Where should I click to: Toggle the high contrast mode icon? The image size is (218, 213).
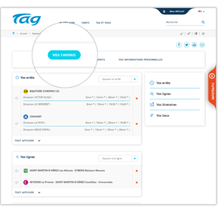tap(196, 34)
